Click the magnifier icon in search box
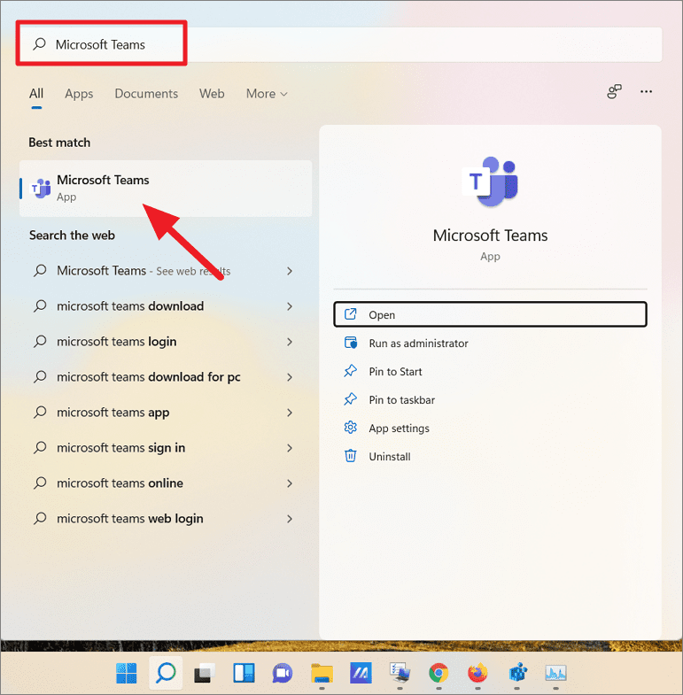 point(40,44)
